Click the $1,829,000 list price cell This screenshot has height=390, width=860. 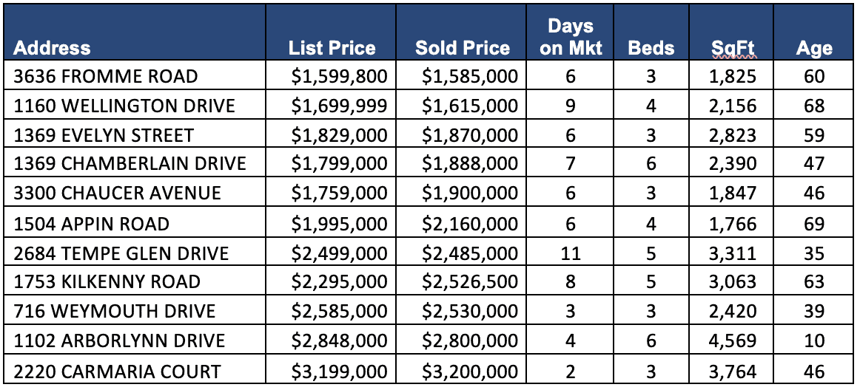[x=339, y=135]
